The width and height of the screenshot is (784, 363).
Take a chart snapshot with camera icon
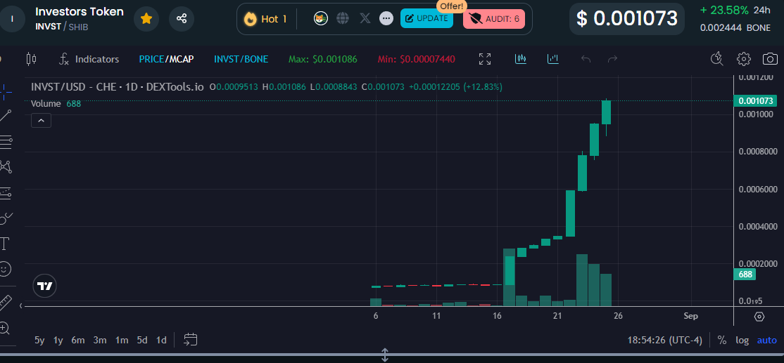pos(770,59)
